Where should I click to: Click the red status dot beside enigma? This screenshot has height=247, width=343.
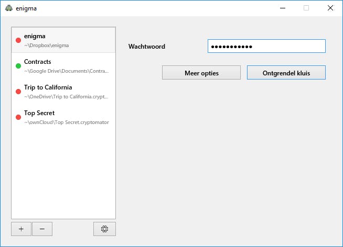[18, 40]
